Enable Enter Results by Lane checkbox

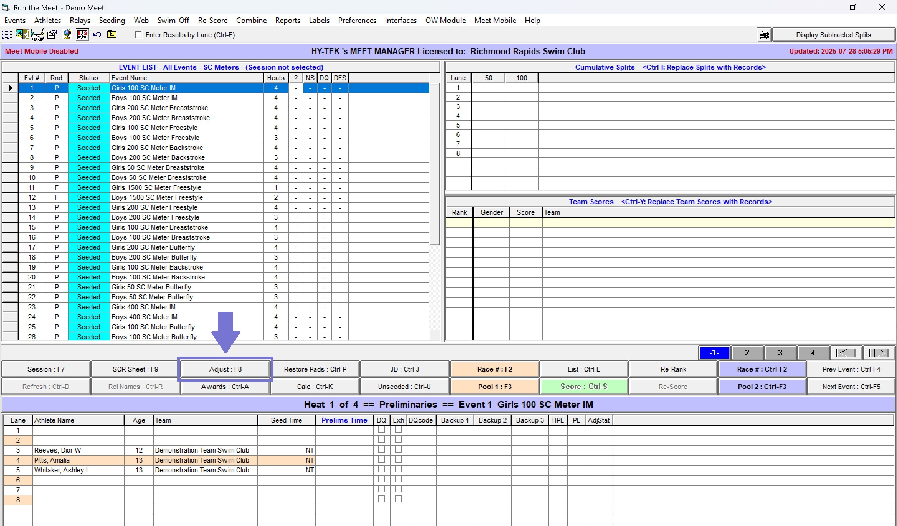coord(139,35)
